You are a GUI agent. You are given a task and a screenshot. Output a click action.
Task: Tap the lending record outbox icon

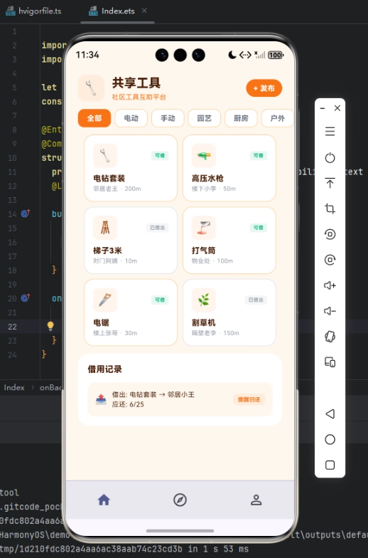101,400
